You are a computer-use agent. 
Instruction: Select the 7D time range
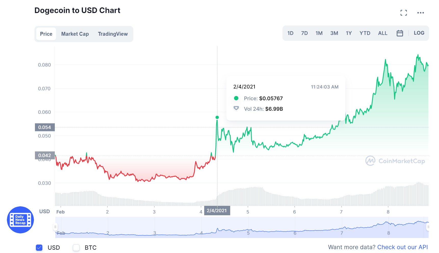click(304, 33)
